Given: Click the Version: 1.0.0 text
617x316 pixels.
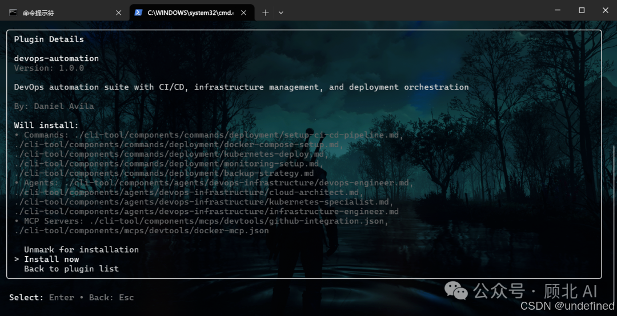Looking at the screenshot, I should coord(49,68).
